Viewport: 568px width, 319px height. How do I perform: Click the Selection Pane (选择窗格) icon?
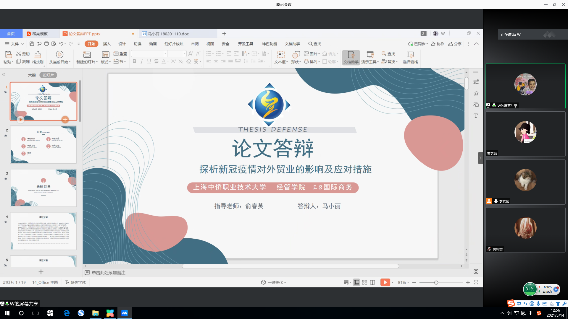(410, 55)
